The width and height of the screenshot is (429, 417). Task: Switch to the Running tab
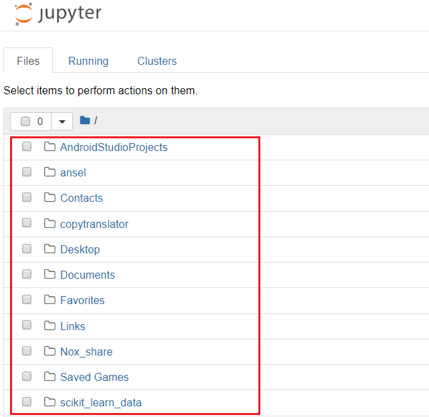(x=88, y=61)
